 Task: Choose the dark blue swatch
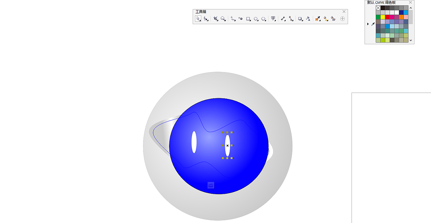401,12
